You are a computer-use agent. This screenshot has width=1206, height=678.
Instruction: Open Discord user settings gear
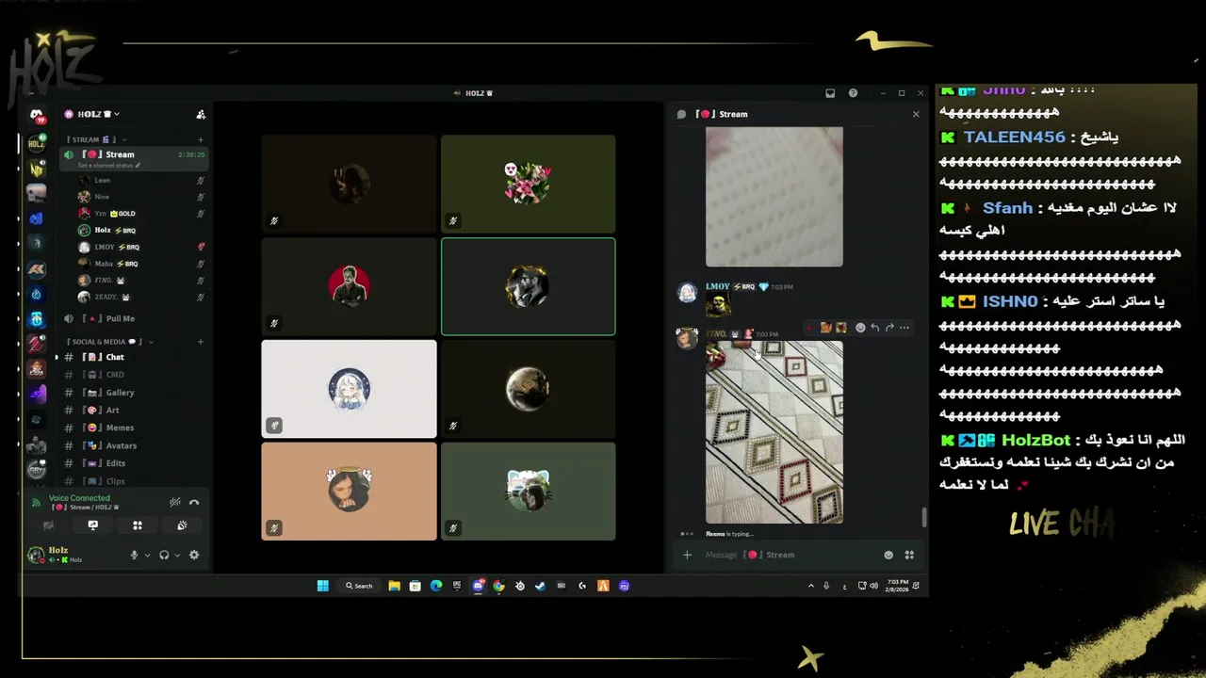(194, 555)
